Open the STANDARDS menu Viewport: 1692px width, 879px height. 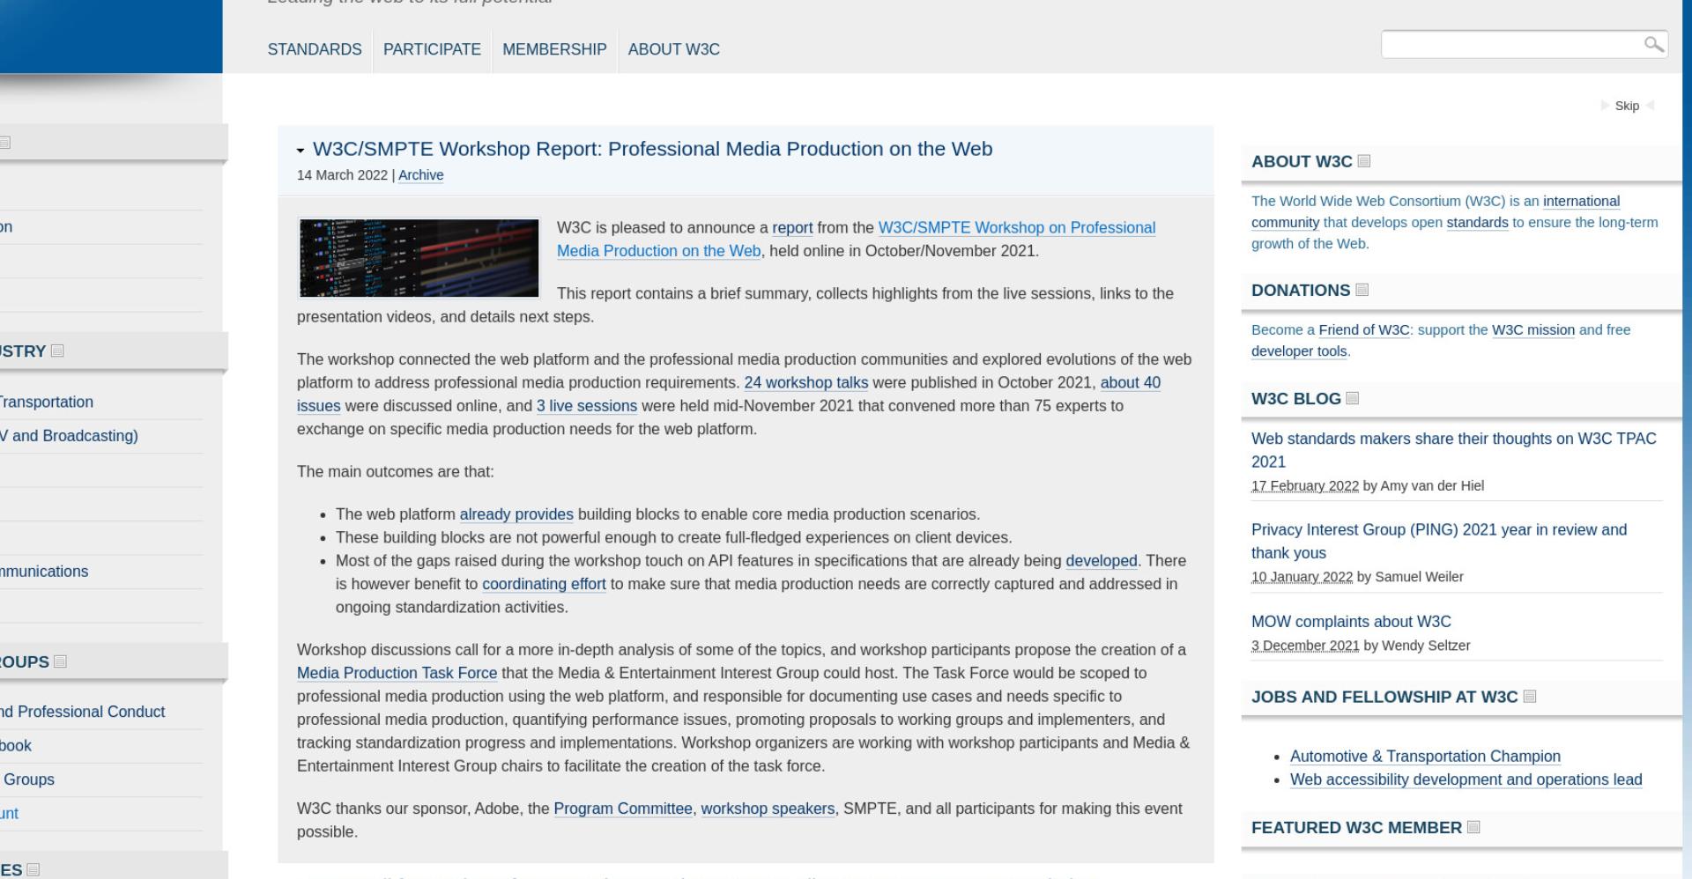[315, 49]
